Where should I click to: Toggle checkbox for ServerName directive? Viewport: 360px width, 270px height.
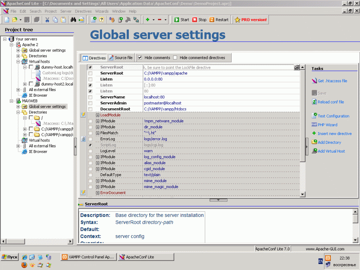90,97
